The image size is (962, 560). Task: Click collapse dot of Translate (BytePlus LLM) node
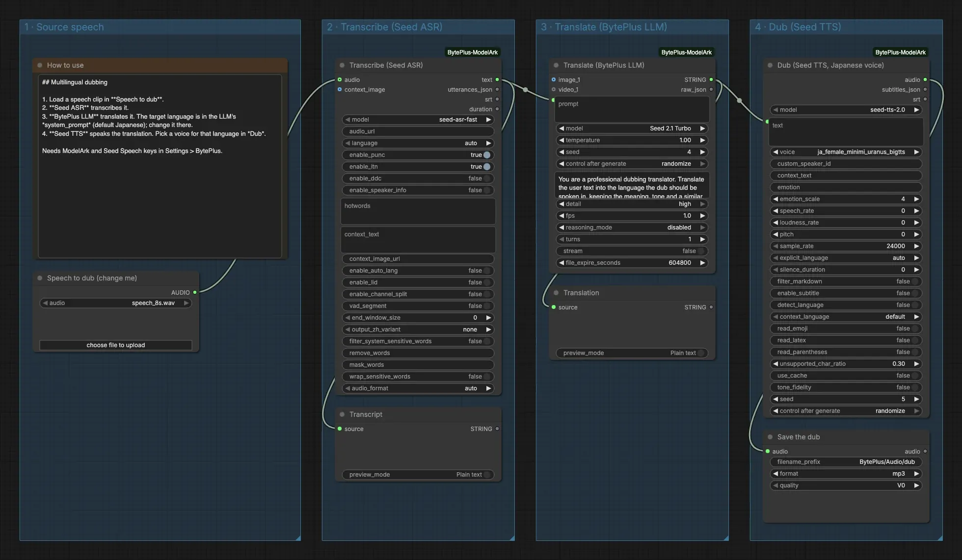(x=556, y=65)
